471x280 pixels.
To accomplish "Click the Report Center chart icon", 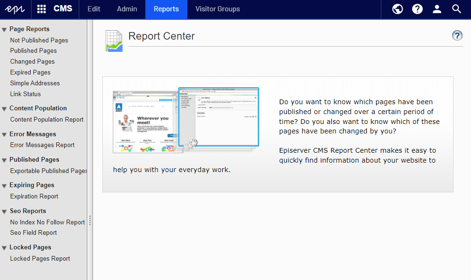I will click(114, 41).
